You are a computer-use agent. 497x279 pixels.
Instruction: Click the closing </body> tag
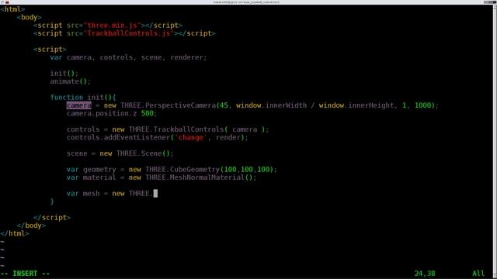point(31,226)
